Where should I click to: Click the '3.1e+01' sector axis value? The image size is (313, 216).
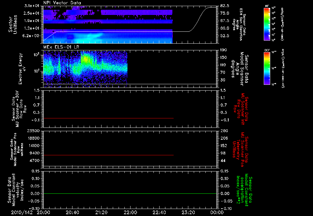[32, 6]
